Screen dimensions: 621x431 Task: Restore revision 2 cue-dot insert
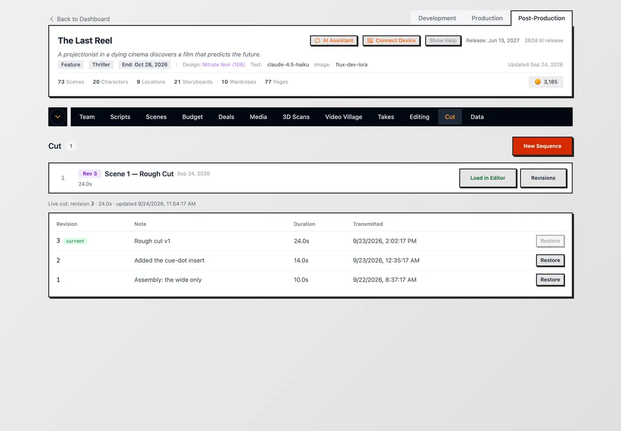(550, 260)
